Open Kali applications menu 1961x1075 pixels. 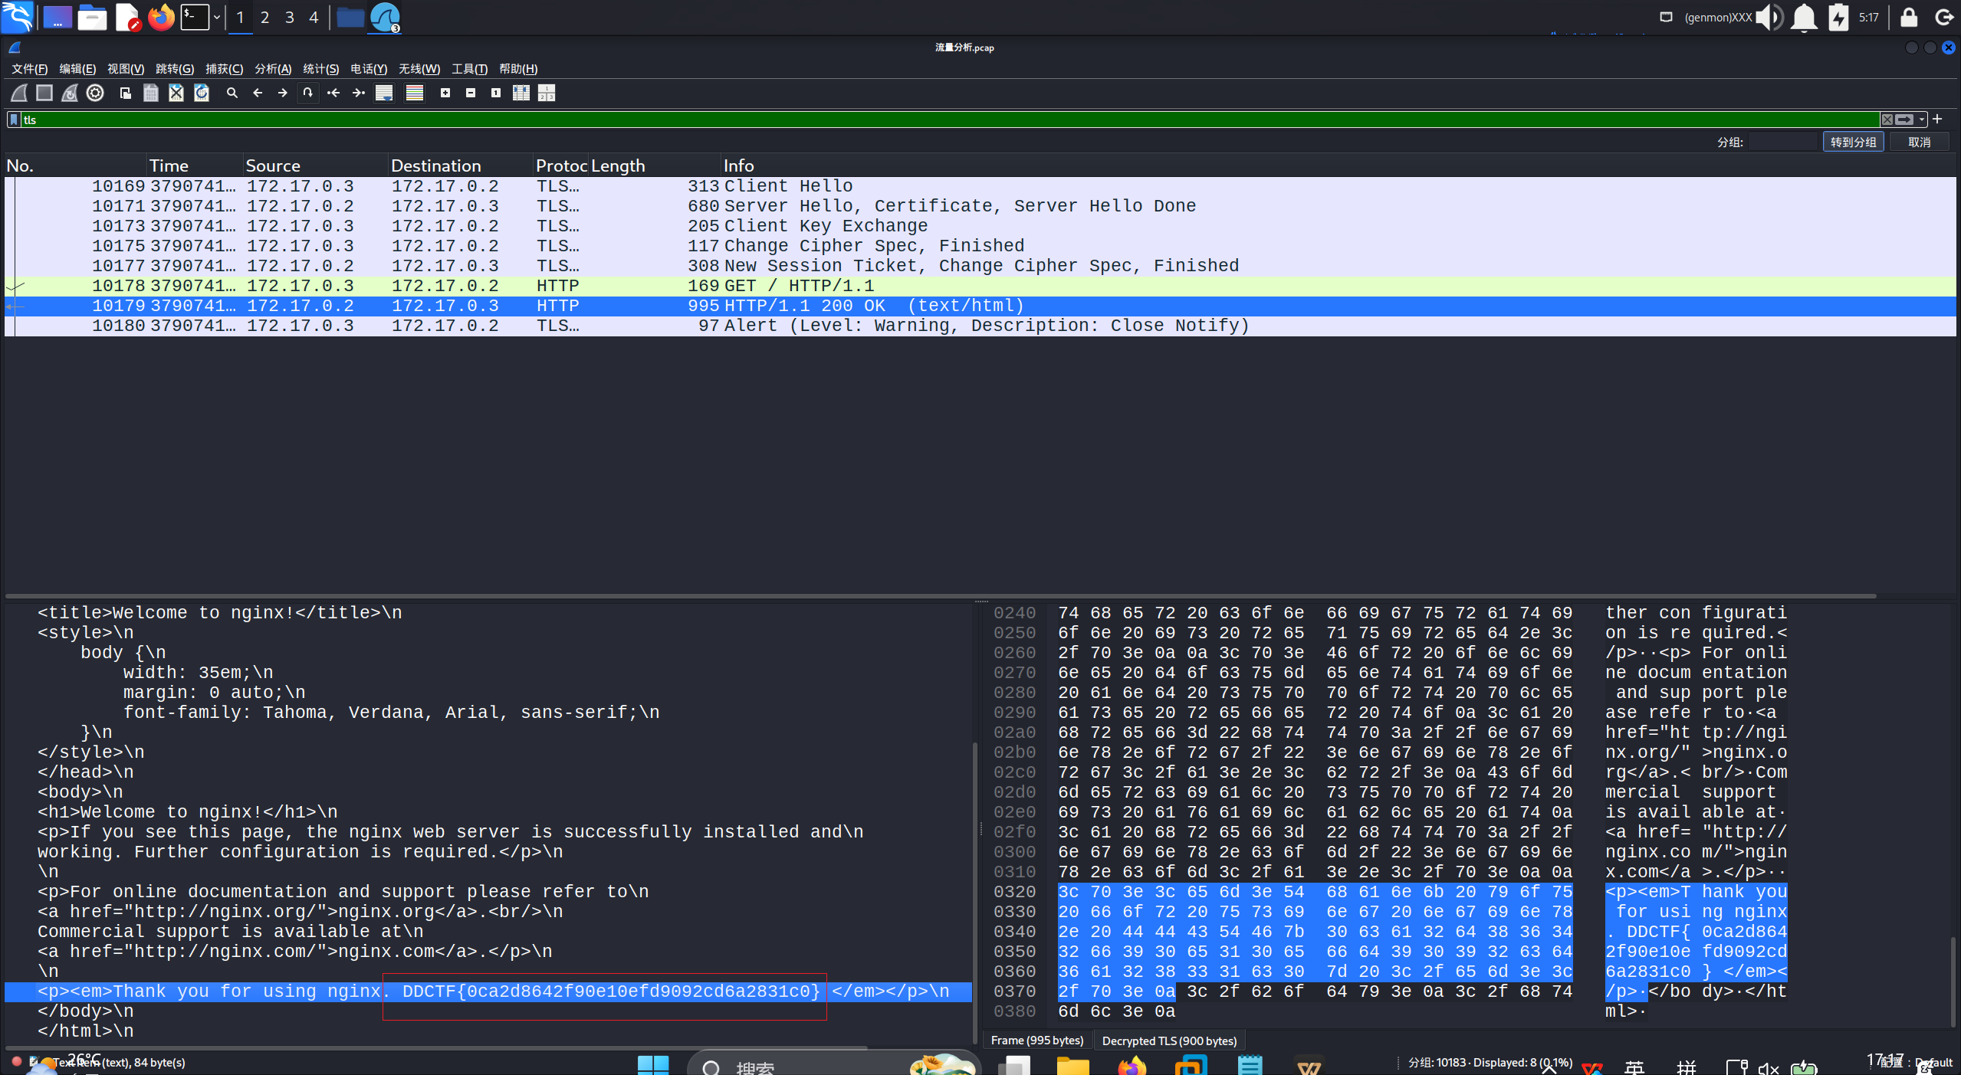coord(17,17)
